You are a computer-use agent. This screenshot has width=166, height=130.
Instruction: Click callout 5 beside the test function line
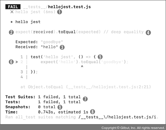coord(100,57)
